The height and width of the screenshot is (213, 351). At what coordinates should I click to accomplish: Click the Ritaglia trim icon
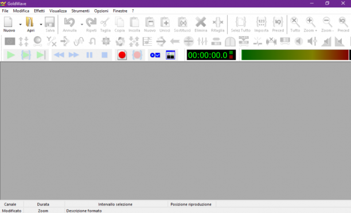(x=217, y=25)
